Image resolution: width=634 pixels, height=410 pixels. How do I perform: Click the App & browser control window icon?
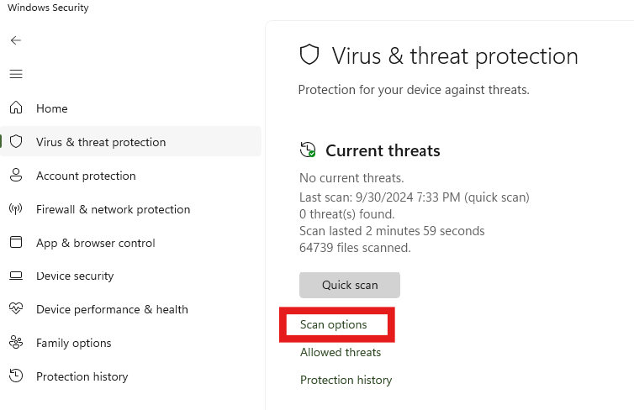point(16,242)
